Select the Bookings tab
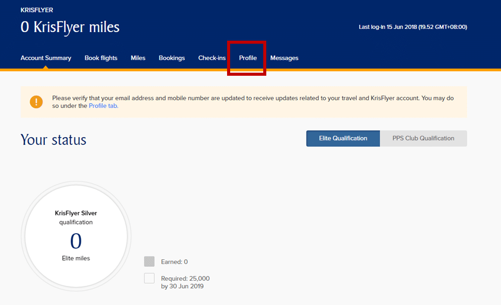Image resolution: width=501 pixels, height=305 pixels. pos(172,57)
